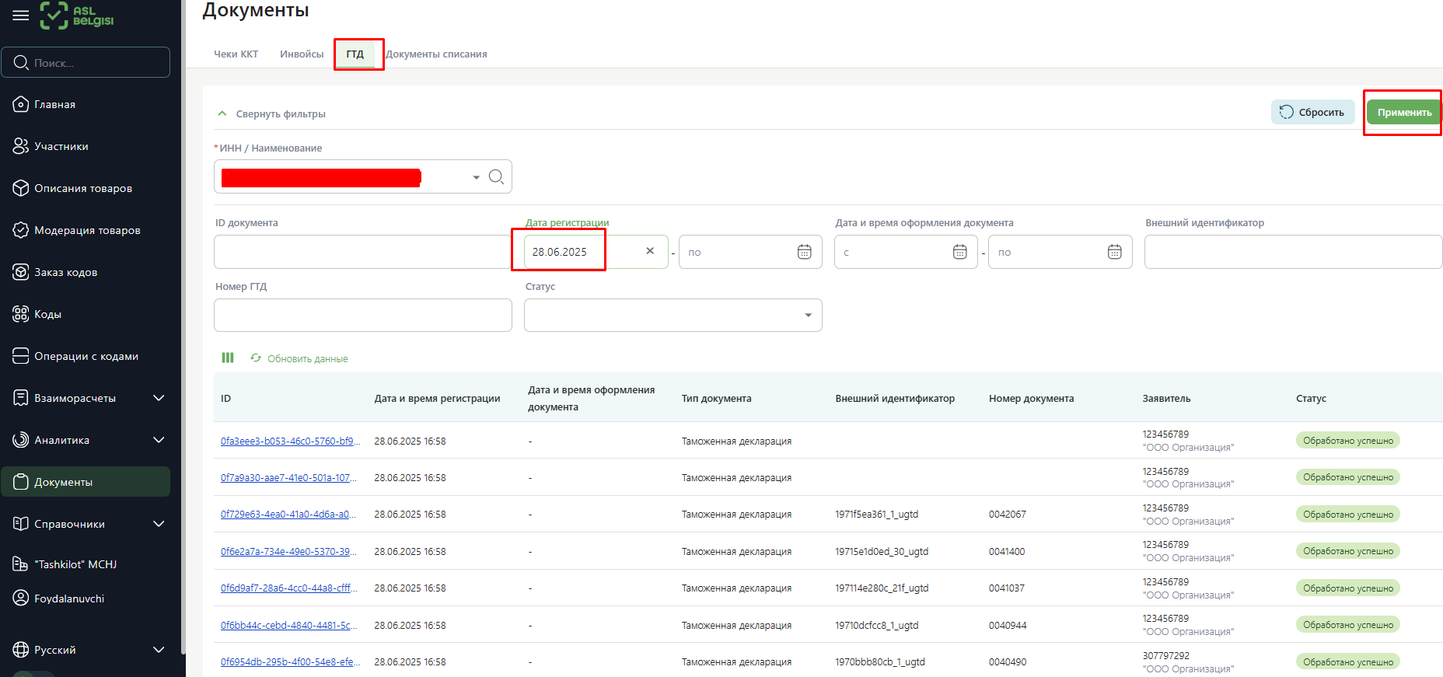Screen dimensions: 1443x677
Task: Click the green column settings icon
Action: tap(228, 358)
